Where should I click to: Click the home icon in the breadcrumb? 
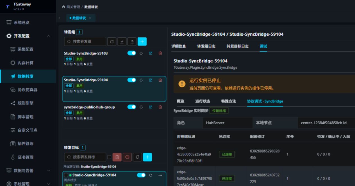click(x=63, y=7)
